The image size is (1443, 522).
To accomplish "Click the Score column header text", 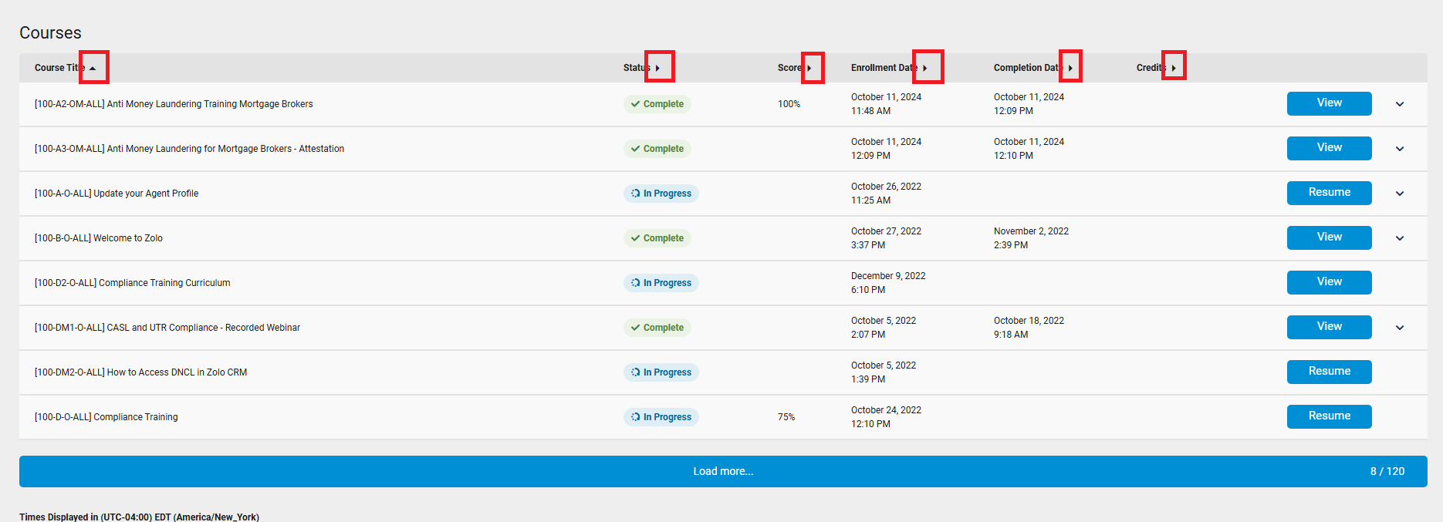I will 789,68.
